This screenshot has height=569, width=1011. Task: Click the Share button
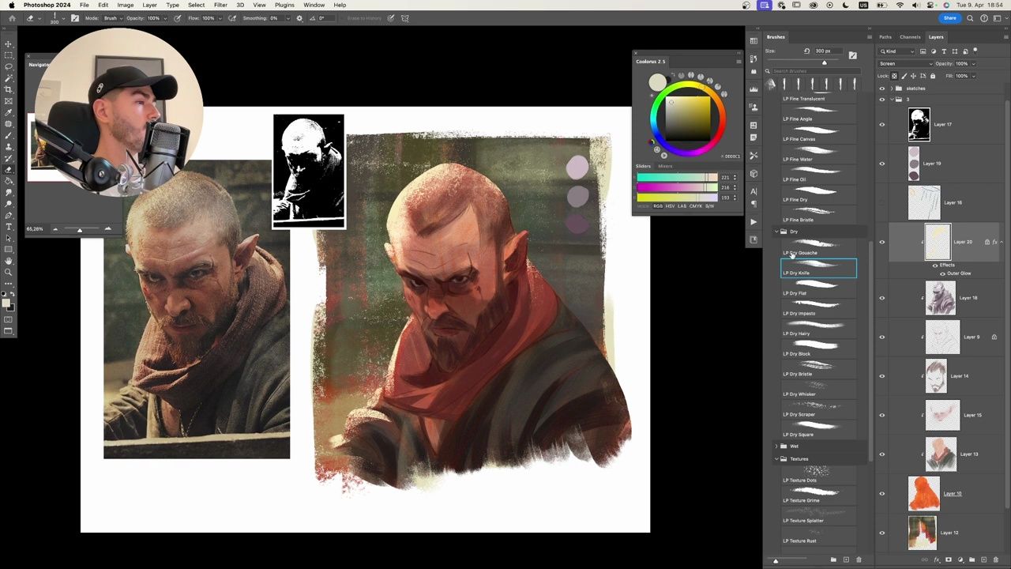949,18
